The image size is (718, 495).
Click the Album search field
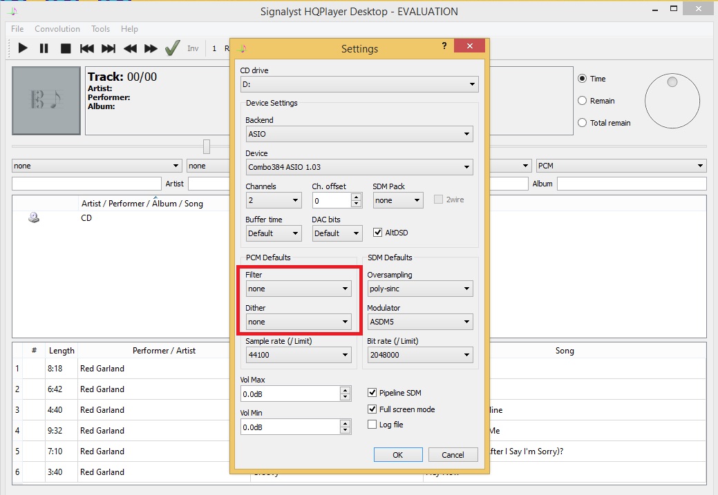pos(632,184)
